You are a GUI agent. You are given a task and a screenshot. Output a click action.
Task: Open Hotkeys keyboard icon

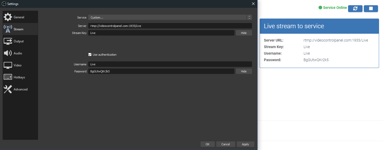pos(8,77)
